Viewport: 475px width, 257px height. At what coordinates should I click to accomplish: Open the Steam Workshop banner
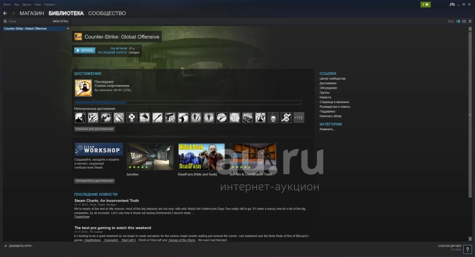99,149
